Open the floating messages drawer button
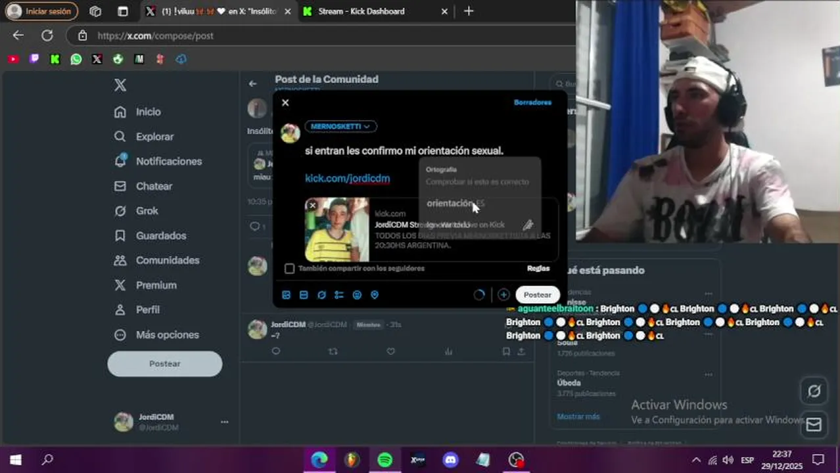This screenshot has width=840, height=473. click(x=814, y=425)
